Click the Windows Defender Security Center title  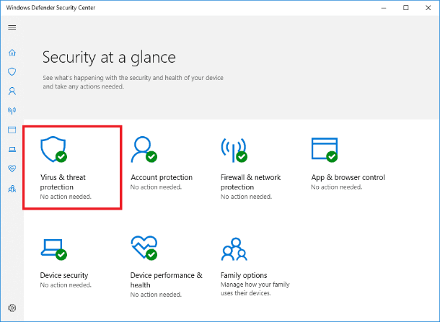[50, 8]
